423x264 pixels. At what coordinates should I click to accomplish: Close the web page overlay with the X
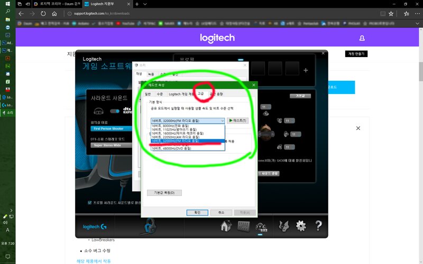tap(358, 128)
